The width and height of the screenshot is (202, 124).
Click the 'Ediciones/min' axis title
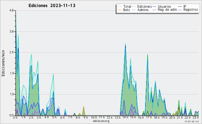3,63
